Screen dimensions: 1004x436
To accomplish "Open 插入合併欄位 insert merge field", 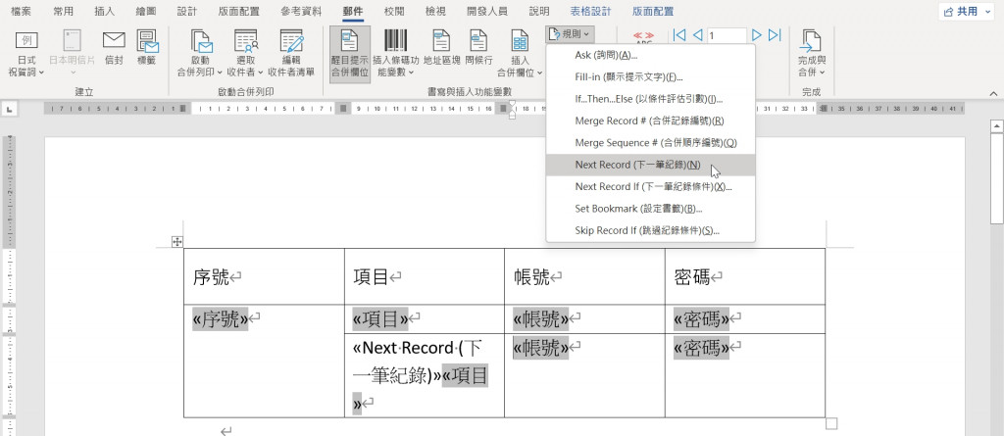I will [x=520, y=54].
